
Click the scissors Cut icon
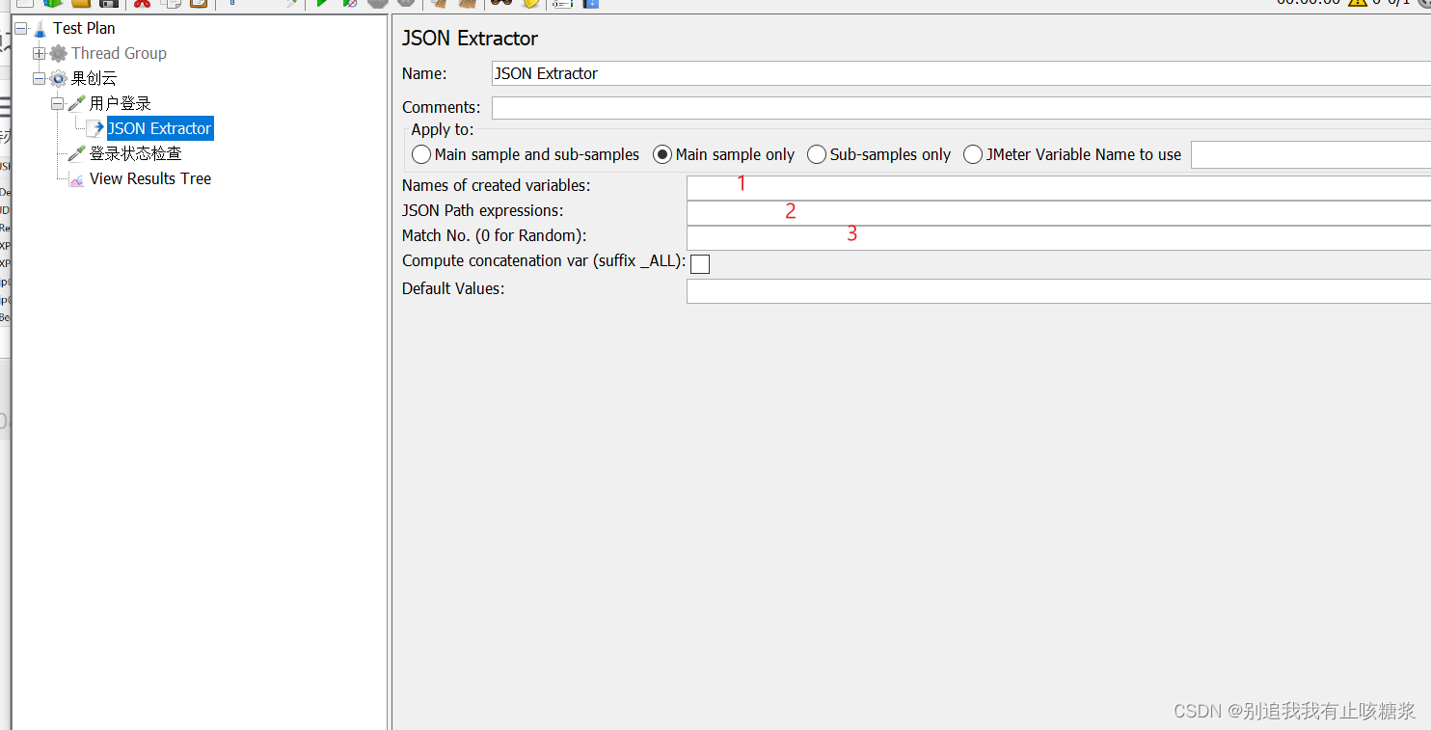(x=142, y=3)
